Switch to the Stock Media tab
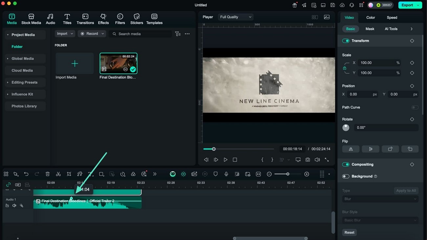 31,19
